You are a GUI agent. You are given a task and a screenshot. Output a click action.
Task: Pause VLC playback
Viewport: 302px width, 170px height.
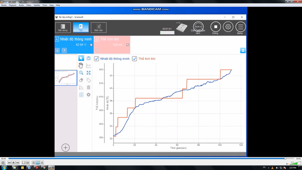(3, 163)
